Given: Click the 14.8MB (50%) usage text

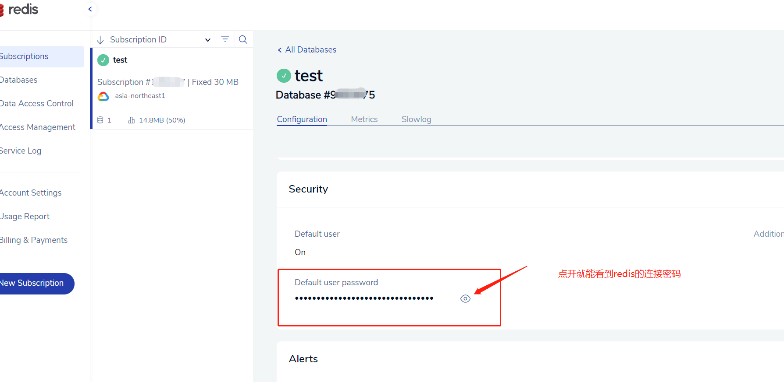Looking at the screenshot, I should point(162,120).
